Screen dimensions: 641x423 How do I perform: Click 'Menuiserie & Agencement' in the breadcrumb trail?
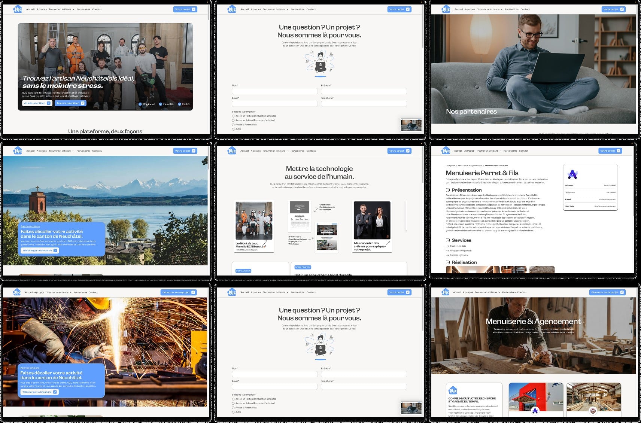[470, 165]
